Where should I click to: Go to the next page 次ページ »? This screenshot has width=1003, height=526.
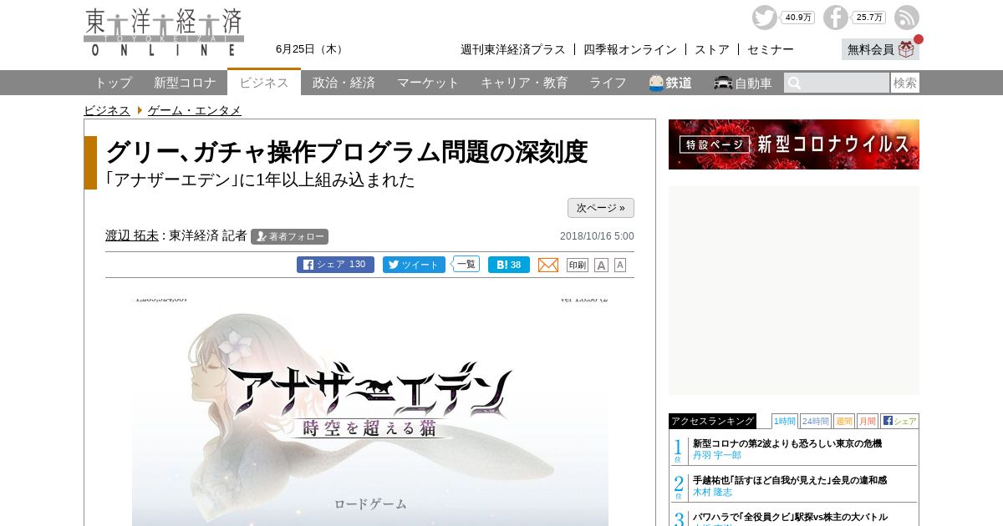tap(601, 208)
